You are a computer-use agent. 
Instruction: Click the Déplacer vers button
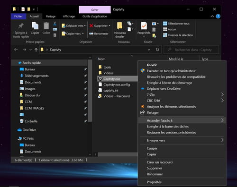(73, 25)
